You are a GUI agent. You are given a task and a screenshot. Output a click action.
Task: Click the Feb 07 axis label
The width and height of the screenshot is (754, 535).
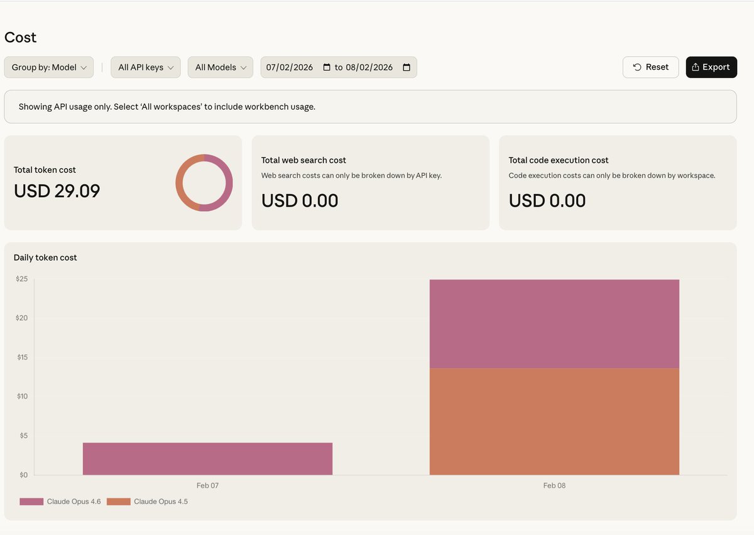207,485
